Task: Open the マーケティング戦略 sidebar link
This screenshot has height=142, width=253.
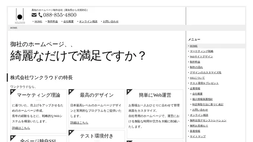Action: point(202,51)
